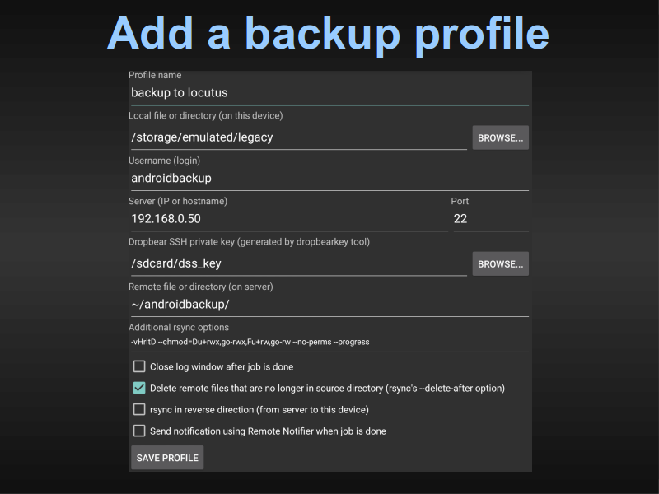The height and width of the screenshot is (494, 659).
Task: Edit the Additional rsync options field
Action: 330,343
